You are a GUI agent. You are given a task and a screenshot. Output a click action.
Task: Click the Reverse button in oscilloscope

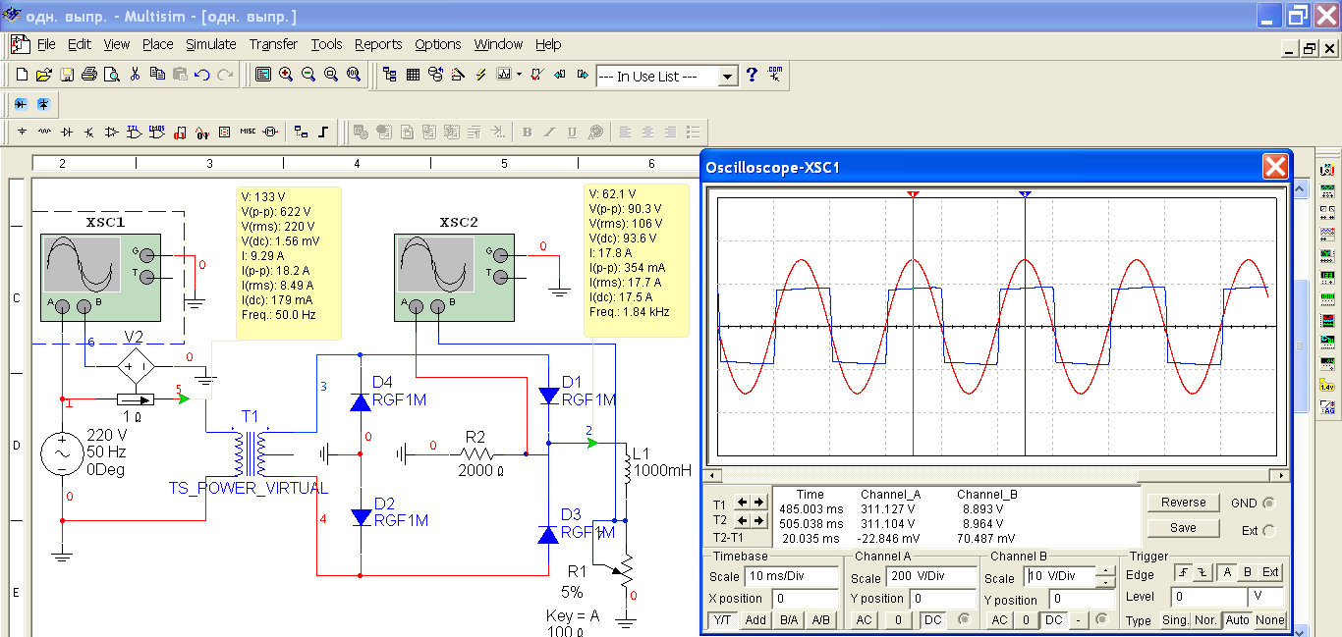pos(1183,503)
